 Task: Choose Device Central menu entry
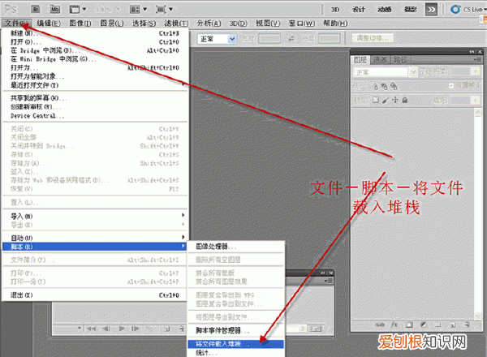click(95, 116)
